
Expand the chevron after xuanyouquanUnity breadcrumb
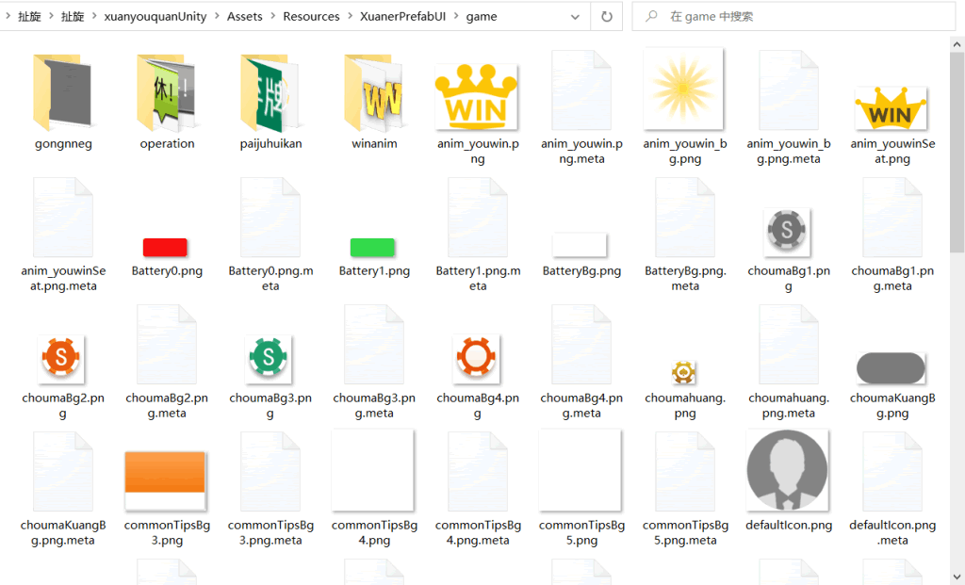217,17
